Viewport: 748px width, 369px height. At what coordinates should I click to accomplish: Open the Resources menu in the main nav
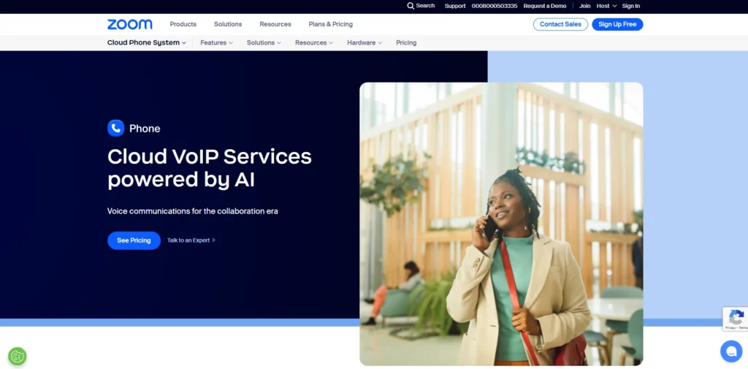(x=275, y=24)
